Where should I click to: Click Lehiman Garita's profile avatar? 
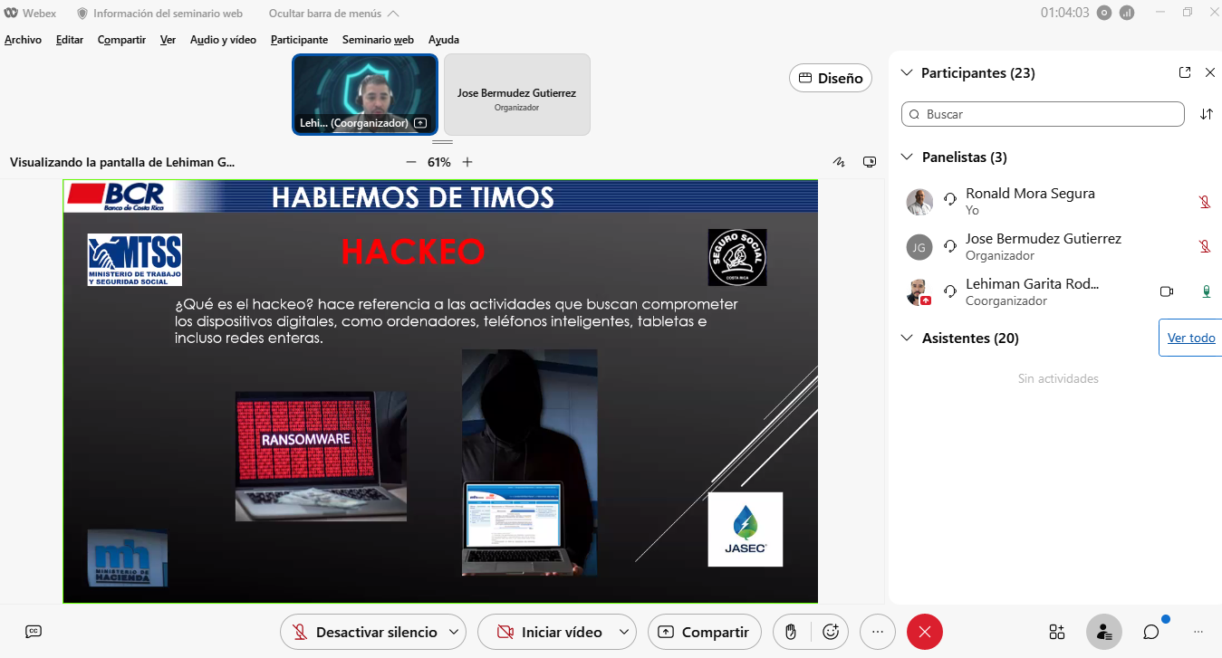[919, 292]
